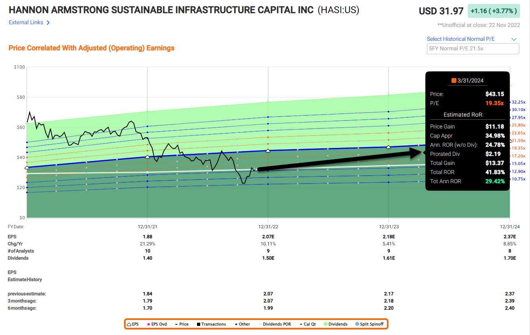Toggle the green Dividends legend item
This screenshot has height=335, width=530.
tap(335, 324)
